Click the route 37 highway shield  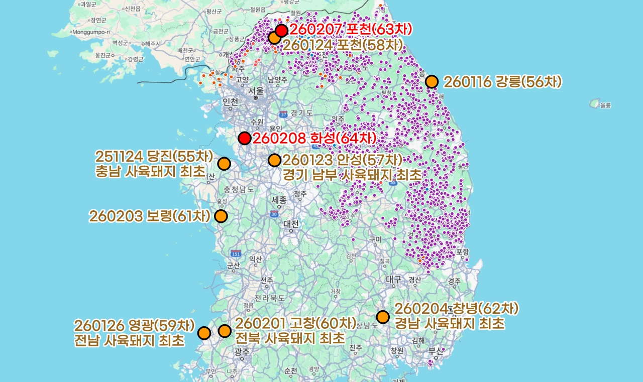[283, 114]
